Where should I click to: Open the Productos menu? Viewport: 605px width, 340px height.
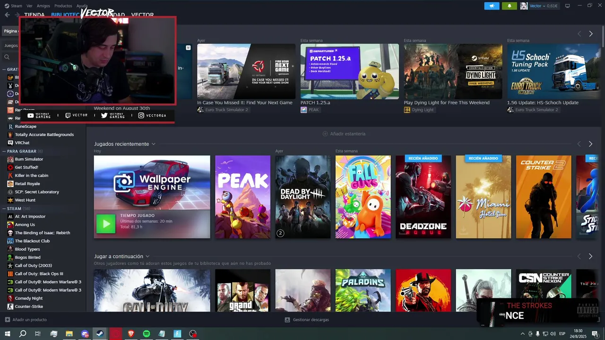pos(63,6)
